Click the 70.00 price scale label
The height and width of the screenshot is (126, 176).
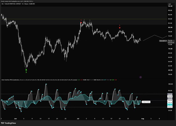tap(170, 49)
